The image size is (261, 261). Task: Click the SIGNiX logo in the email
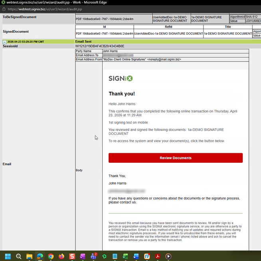pos(121,79)
